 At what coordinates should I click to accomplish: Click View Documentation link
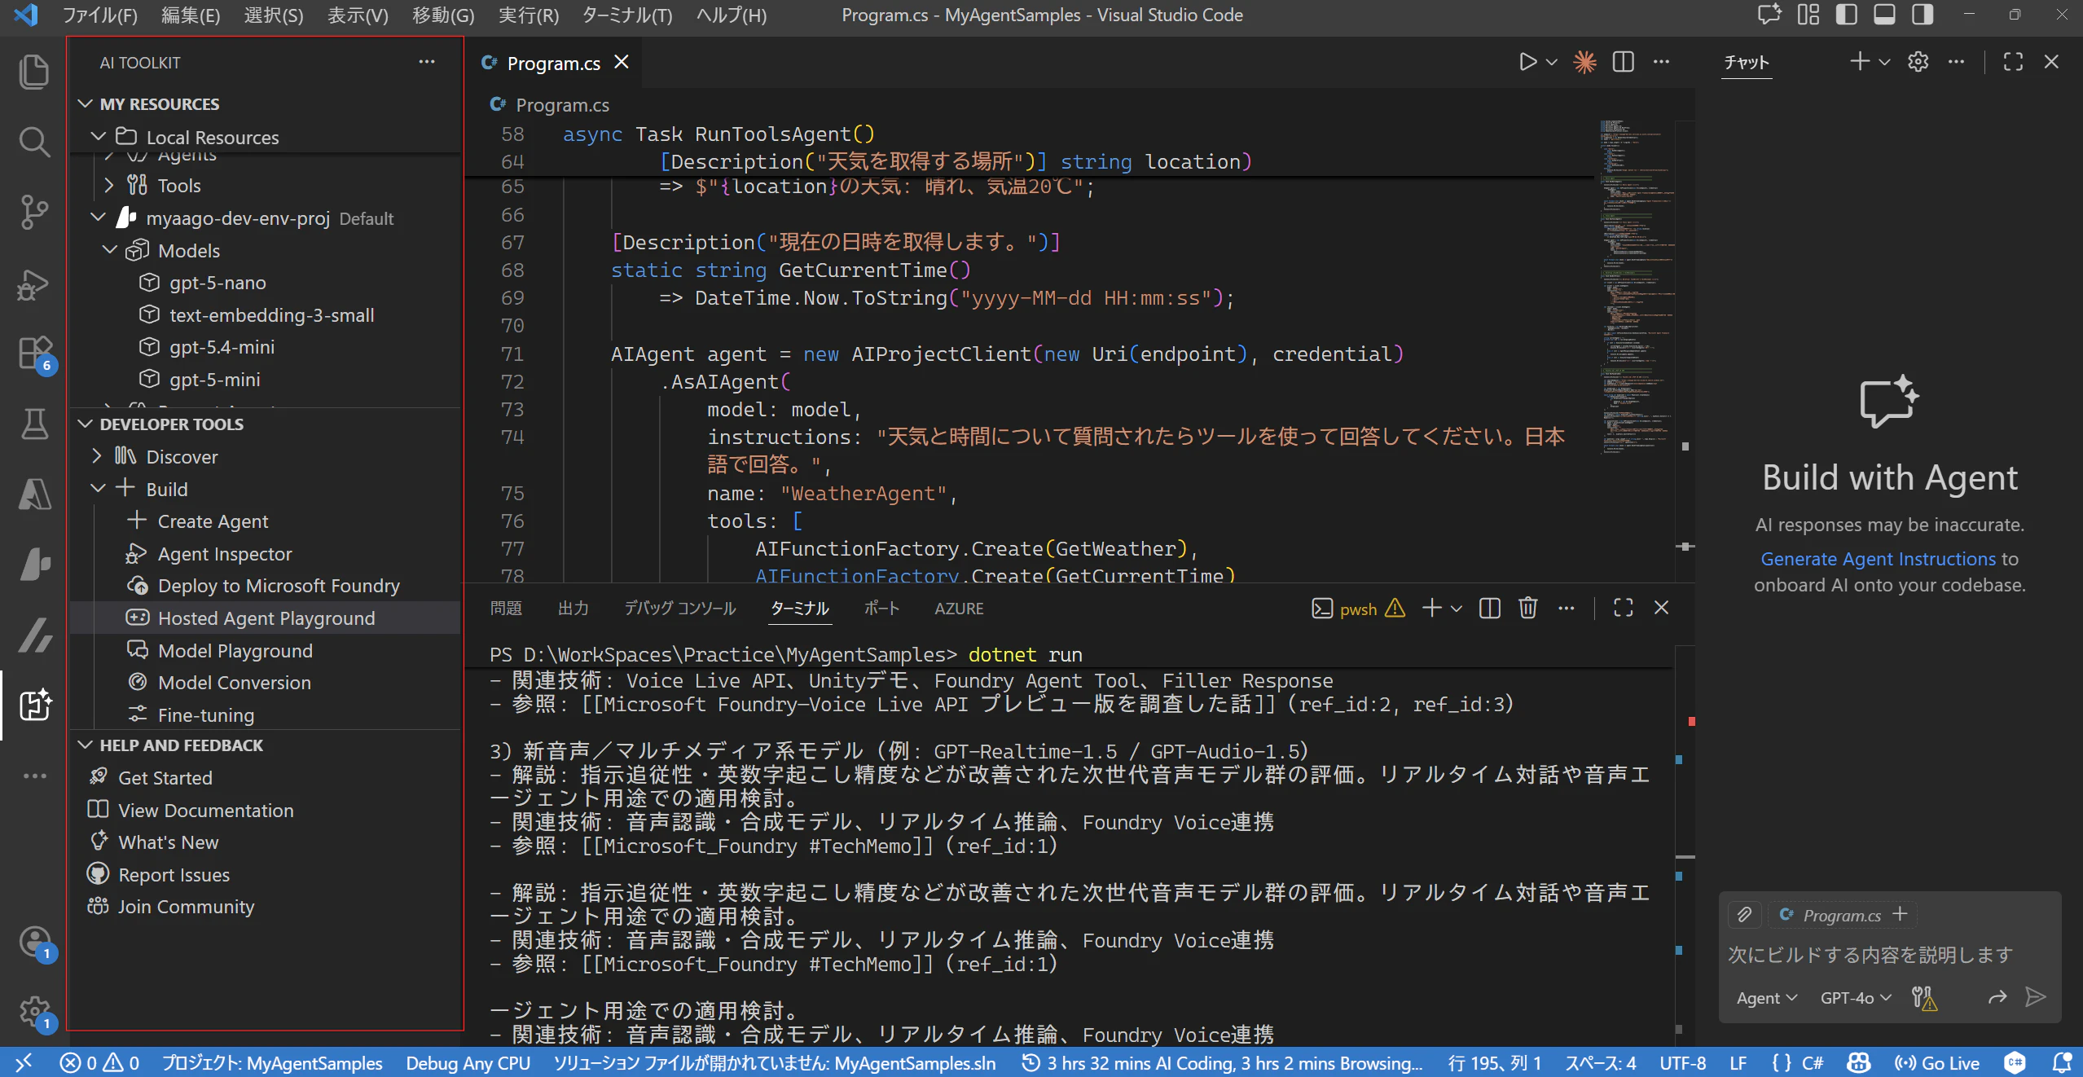point(205,810)
